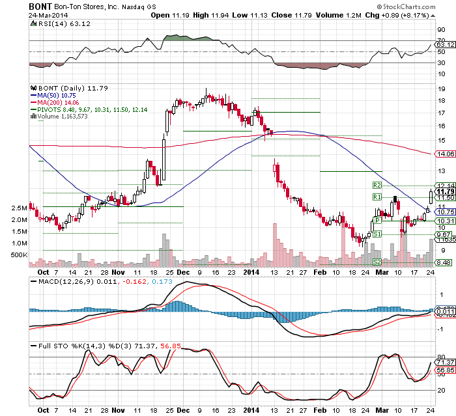The image size is (456, 416).
Task: Click the 63.12 RSI value tag on right axis
Action: (445, 44)
